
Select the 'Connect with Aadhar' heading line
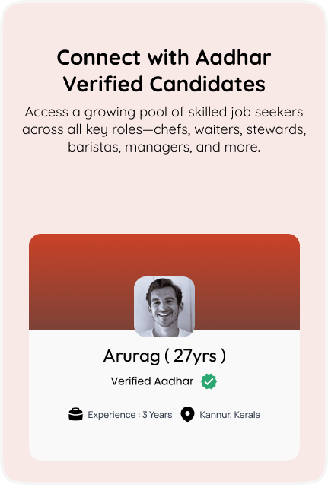click(x=164, y=58)
